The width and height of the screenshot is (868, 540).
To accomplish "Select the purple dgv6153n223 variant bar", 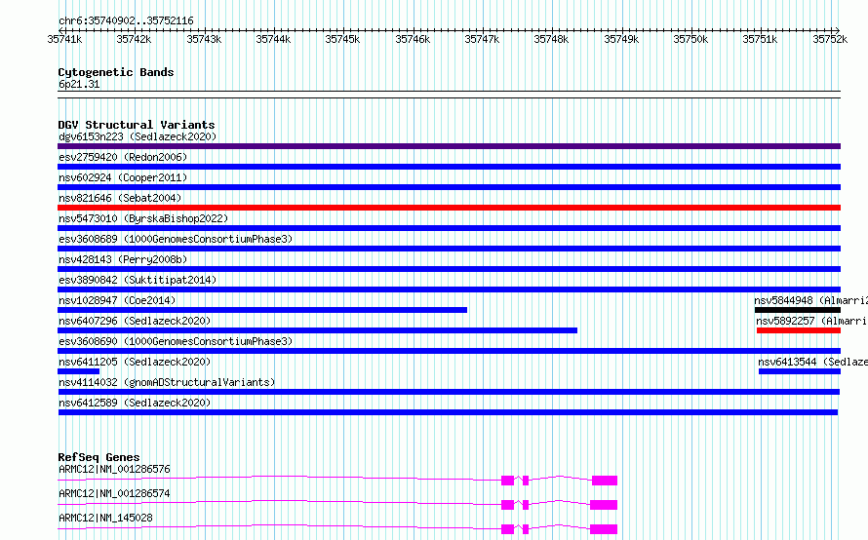I will click(x=449, y=146).
